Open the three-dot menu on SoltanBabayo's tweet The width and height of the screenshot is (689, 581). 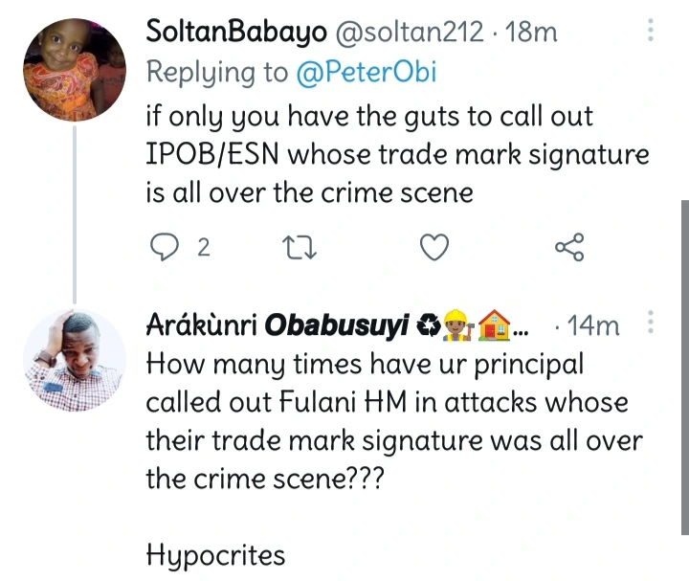pyautogui.click(x=651, y=31)
